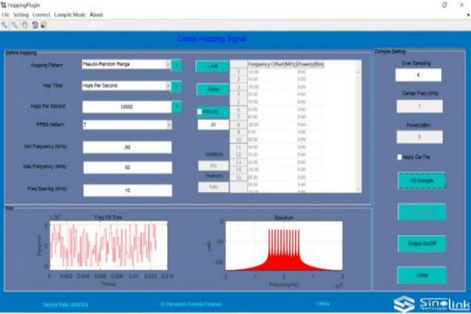
Task: Click the Output On/Off button
Action: [422, 244]
